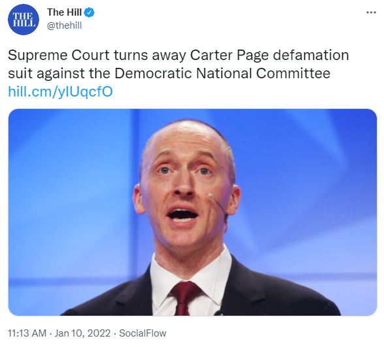Click the word suit starting second line
The height and width of the screenshot is (347, 384).
tap(20, 73)
